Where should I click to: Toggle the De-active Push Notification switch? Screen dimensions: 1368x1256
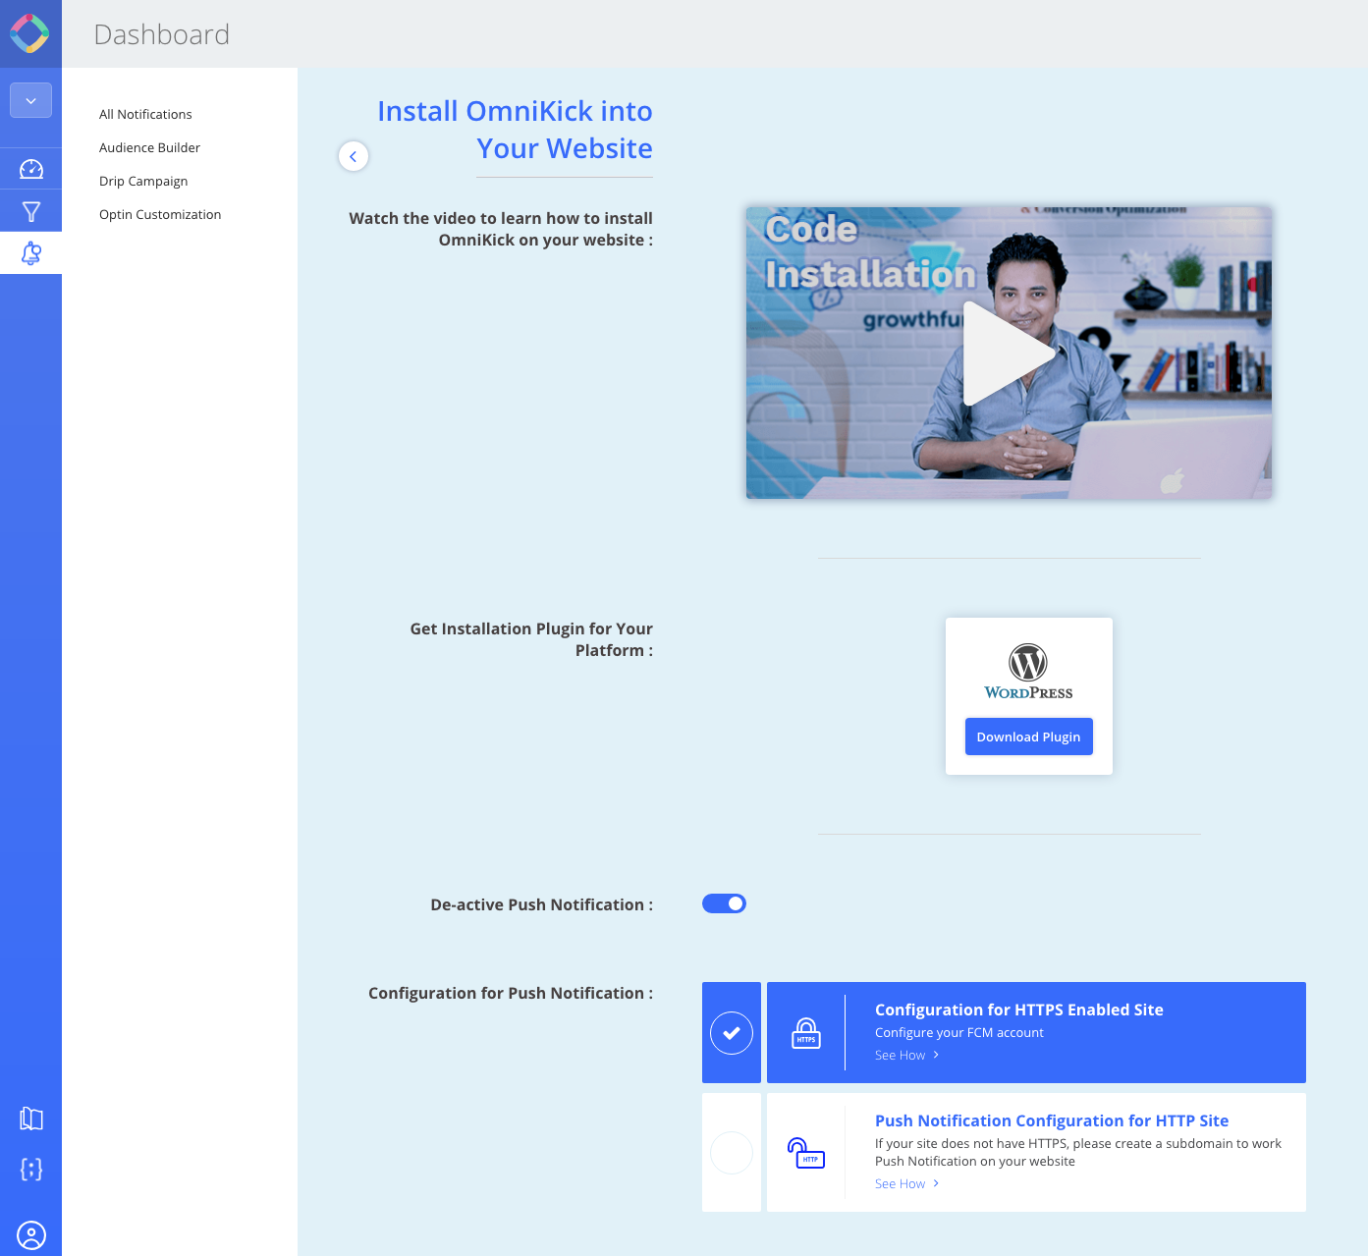[724, 903]
